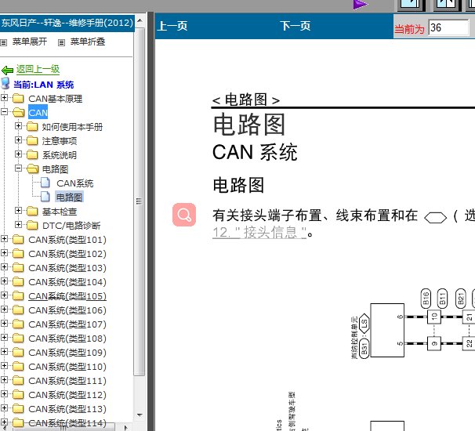Click the current page number field
This screenshot has height=431, width=475.
448,27
